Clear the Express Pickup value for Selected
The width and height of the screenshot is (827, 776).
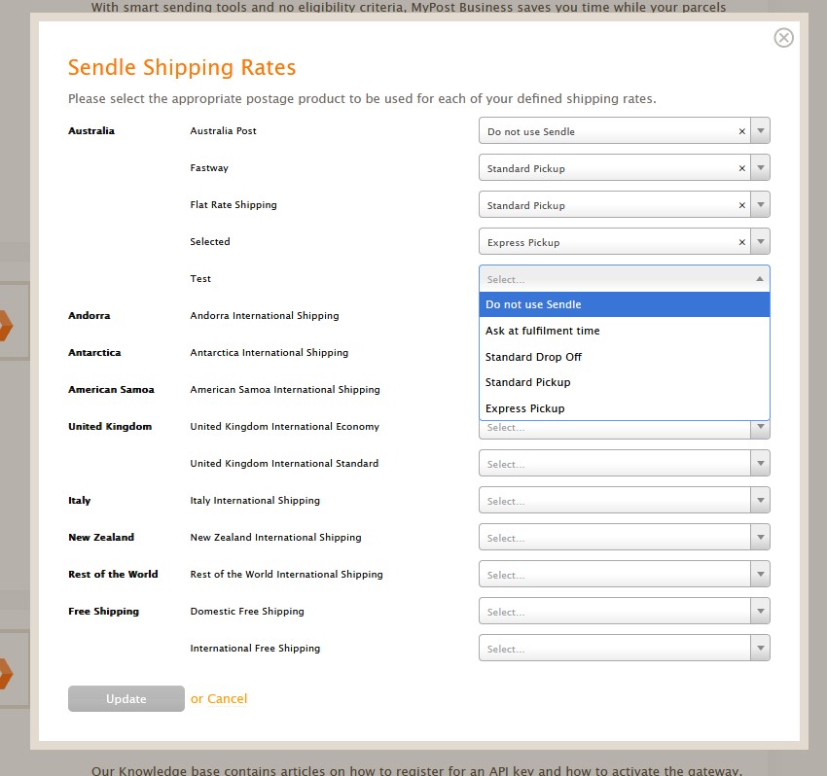click(x=741, y=242)
